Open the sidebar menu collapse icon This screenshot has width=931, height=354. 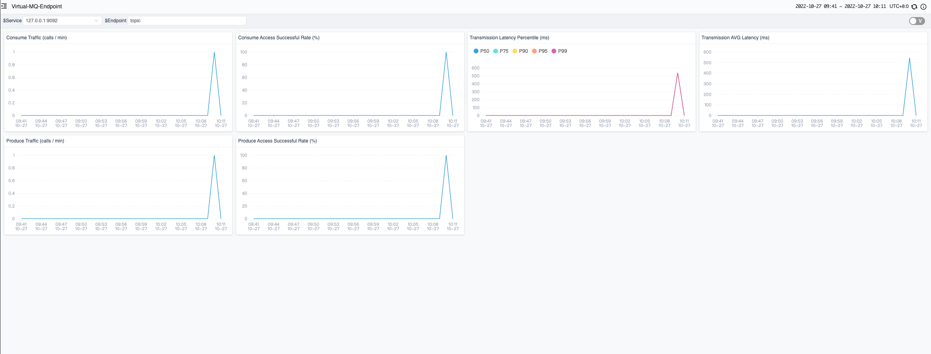[x=4, y=6]
